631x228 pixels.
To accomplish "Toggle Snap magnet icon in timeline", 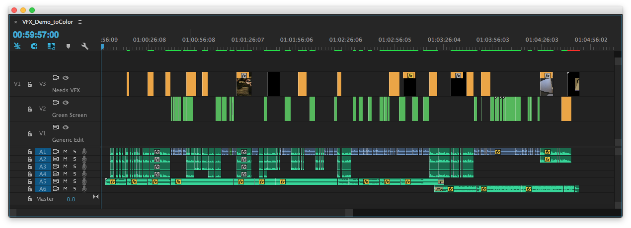I will click(34, 46).
